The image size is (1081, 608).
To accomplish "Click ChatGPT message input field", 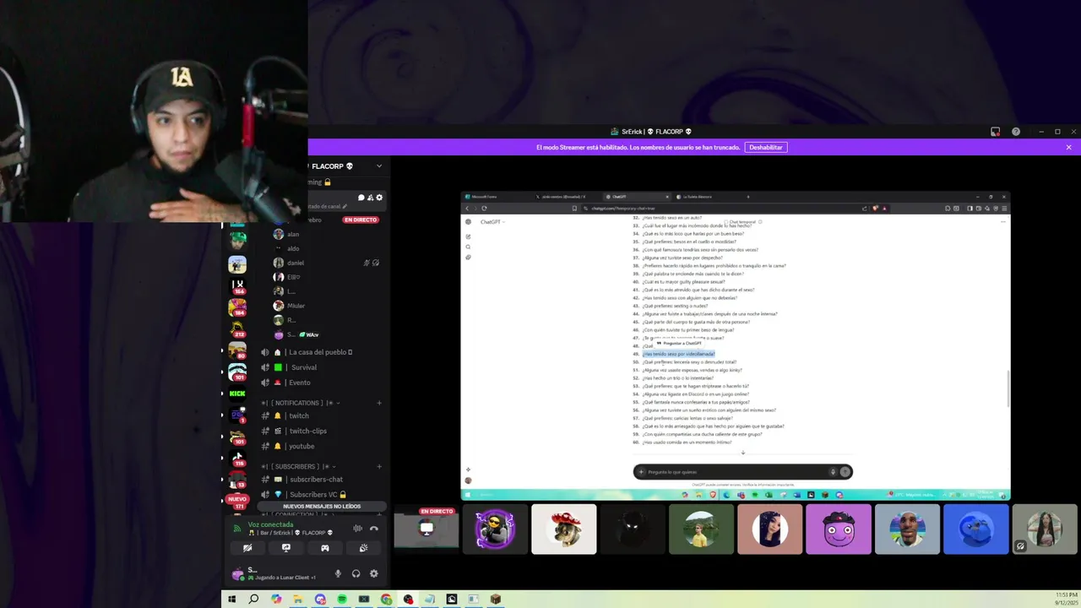I will [x=743, y=472].
